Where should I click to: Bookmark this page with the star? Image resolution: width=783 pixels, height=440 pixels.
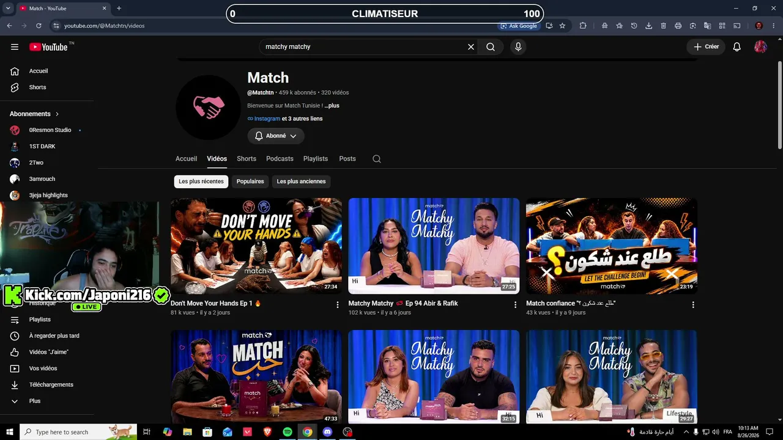[562, 26]
